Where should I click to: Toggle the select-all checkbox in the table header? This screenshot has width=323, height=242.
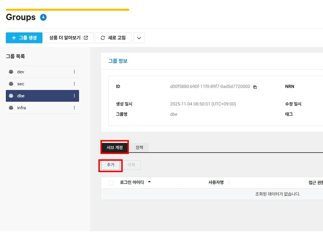click(111, 182)
